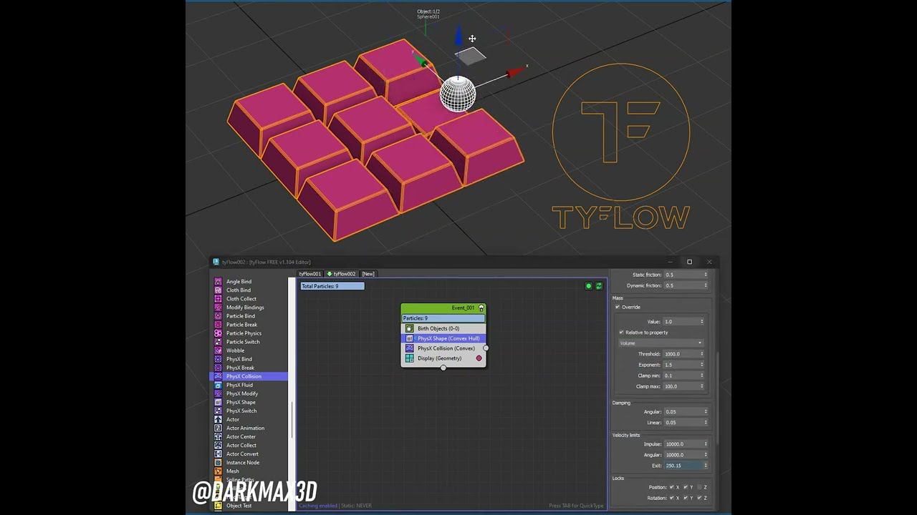Open the Volume property dropdown
This screenshot has width=917, height=515.
click(661, 343)
